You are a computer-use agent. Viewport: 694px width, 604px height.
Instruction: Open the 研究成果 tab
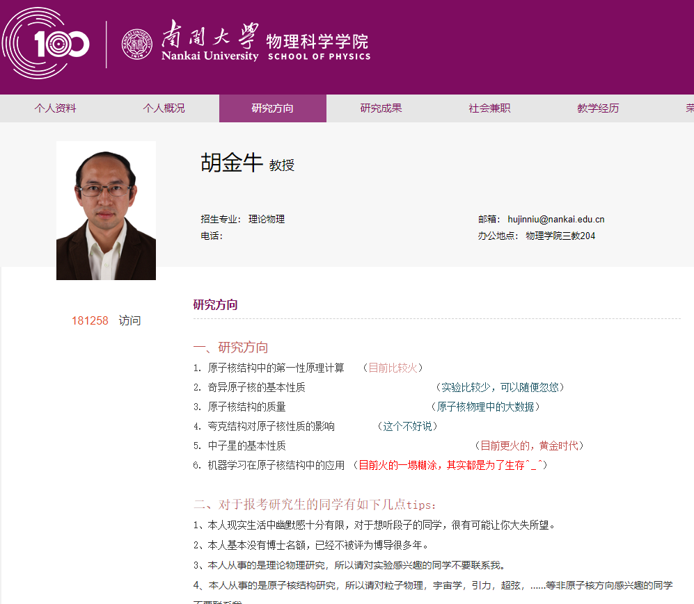381,108
